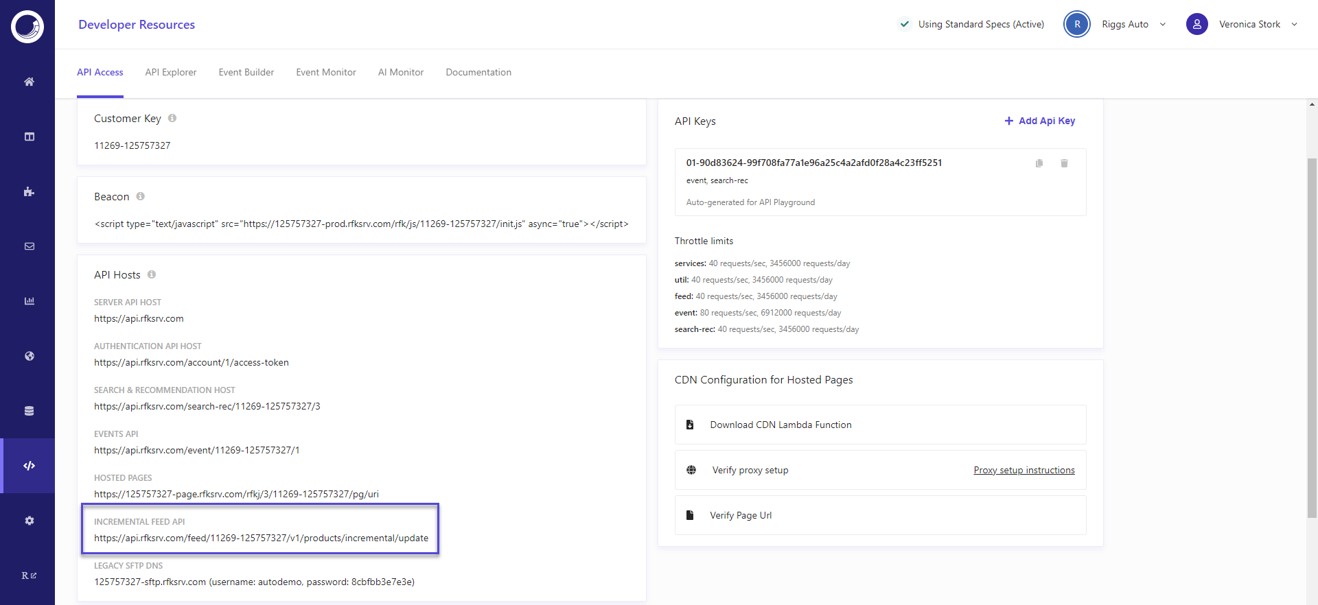
Task: Select the Events API URL
Action: (197, 450)
